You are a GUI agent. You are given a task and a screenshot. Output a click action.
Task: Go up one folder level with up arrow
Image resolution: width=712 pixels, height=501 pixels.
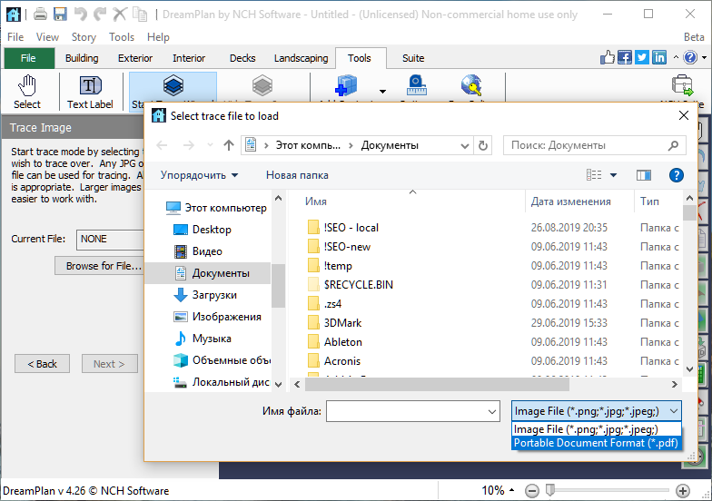(x=229, y=145)
